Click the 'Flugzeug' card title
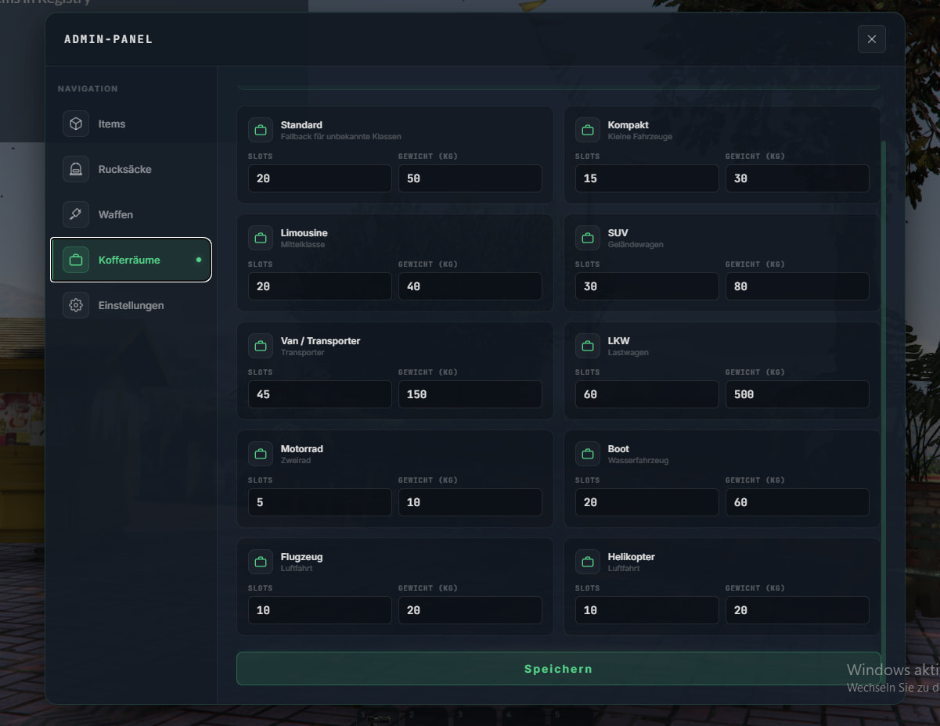 point(301,557)
